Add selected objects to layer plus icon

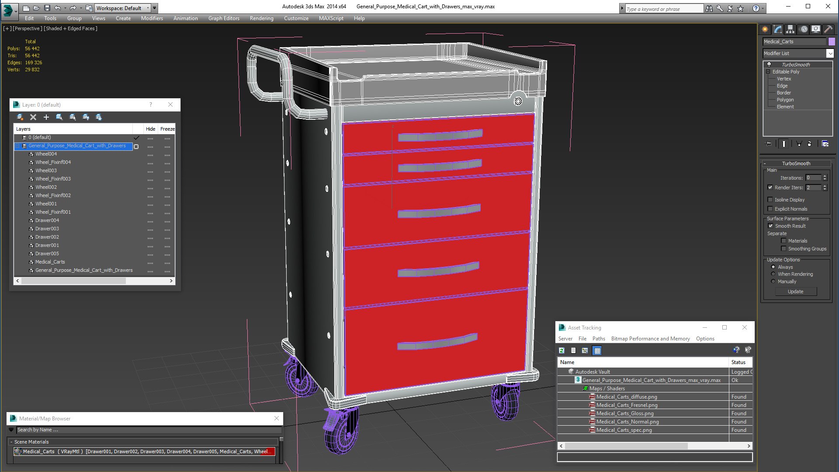pyautogui.click(x=46, y=117)
